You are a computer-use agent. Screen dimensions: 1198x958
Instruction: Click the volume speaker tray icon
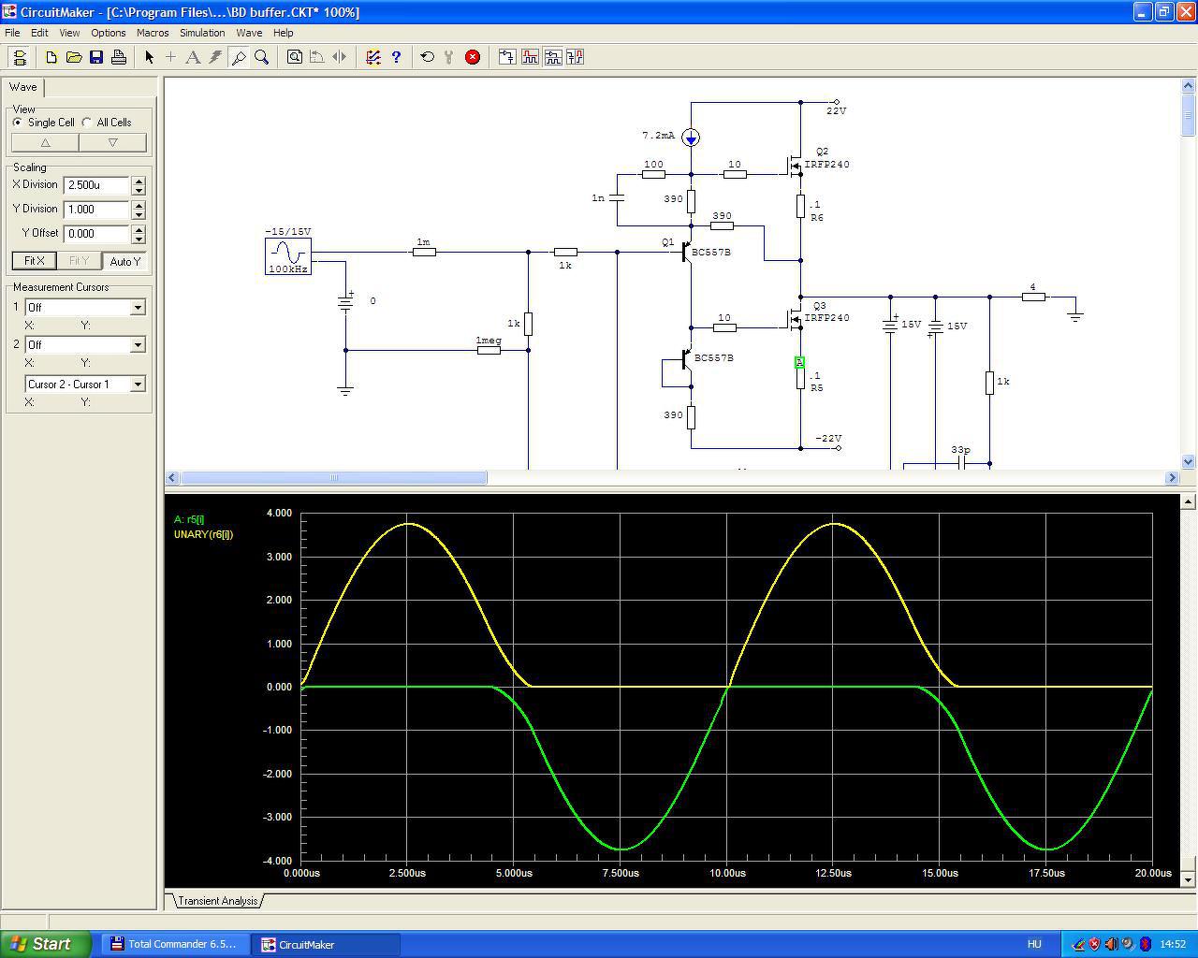pyautogui.click(x=1111, y=944)
